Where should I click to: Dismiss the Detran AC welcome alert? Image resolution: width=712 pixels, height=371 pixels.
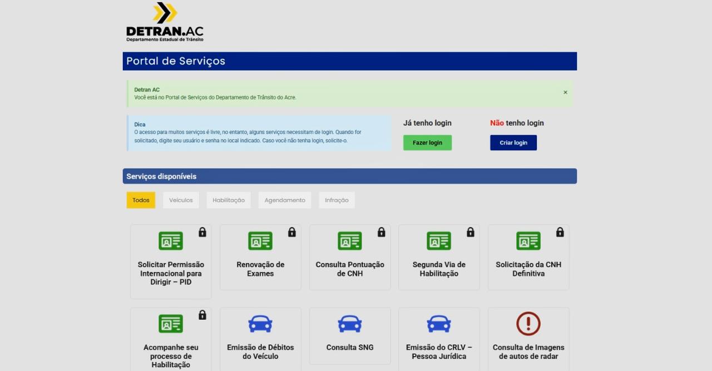(x=565, y=92)
